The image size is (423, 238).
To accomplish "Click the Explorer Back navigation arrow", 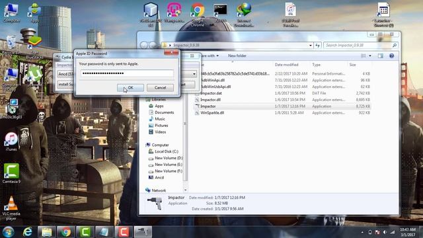I will [144, 45].
